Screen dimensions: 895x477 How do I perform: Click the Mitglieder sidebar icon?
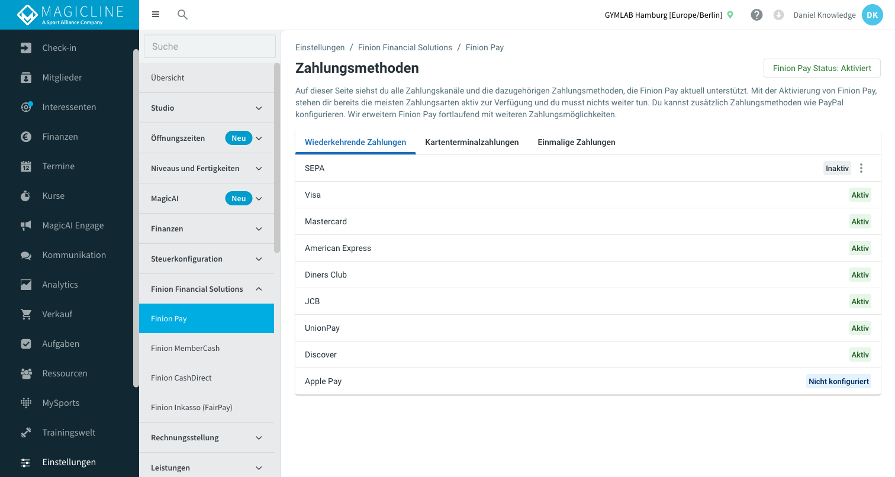tap(26, 78)
